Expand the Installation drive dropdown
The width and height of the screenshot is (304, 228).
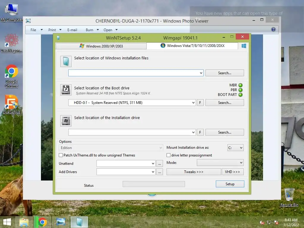click(x=193, y=132)
